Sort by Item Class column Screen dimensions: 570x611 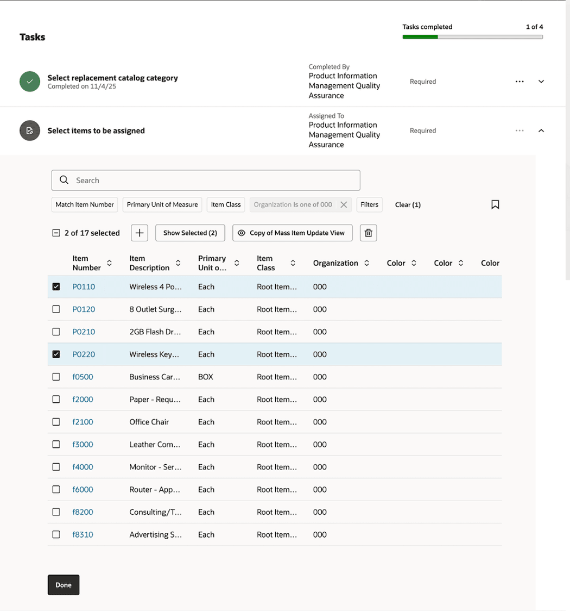coord(293,263)
